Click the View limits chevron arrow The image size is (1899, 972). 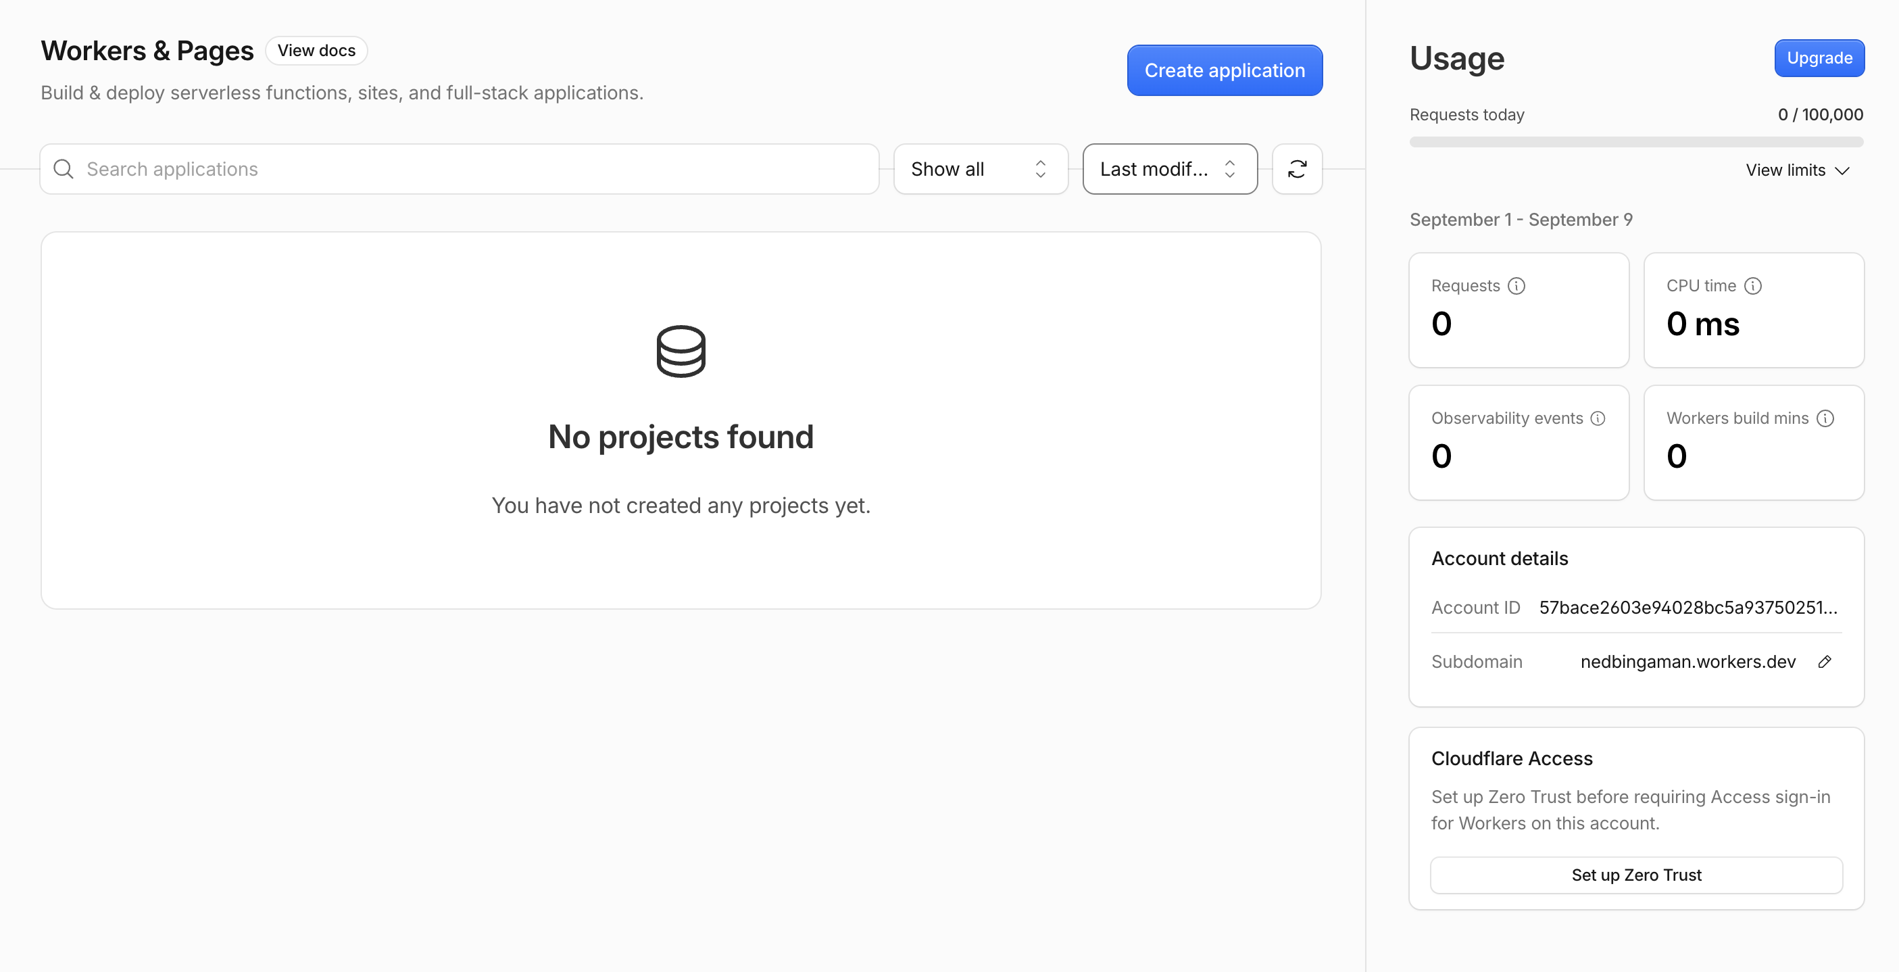1842,170
